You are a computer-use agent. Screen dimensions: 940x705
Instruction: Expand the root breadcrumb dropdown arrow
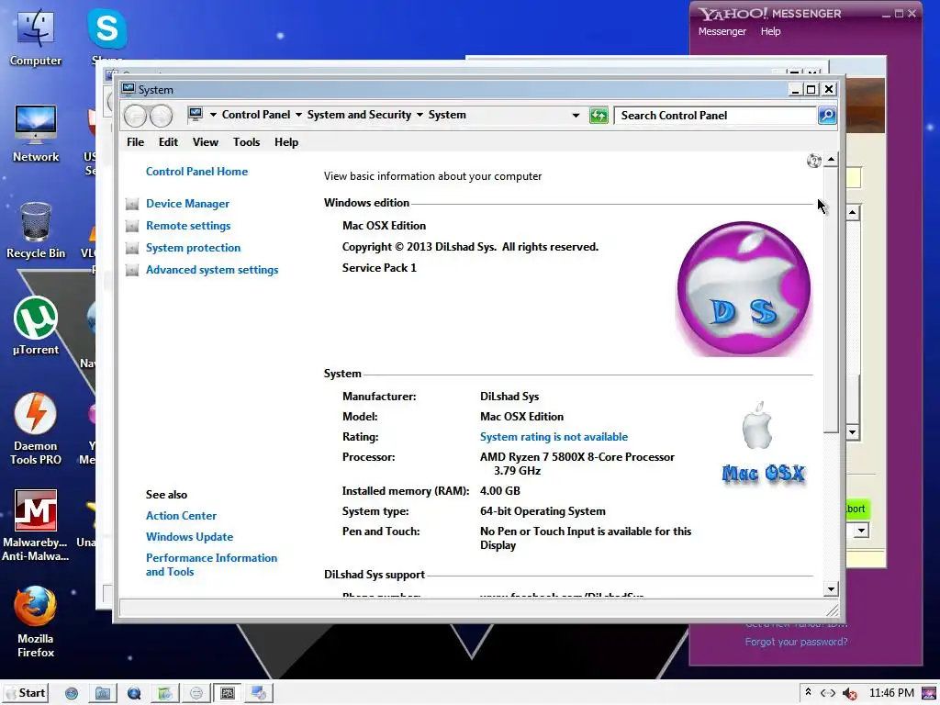coord(213,115)
